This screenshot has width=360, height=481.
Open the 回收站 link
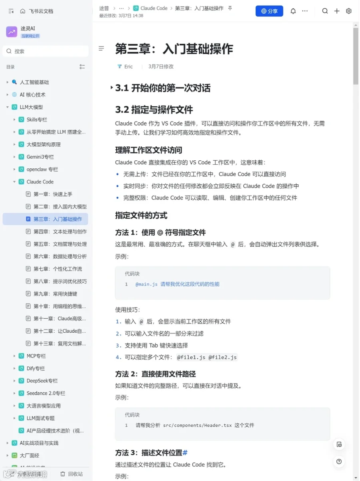pyautogui.click(x=75, y=474)
